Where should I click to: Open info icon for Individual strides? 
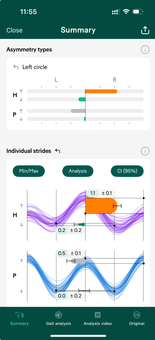pos(145,151)
